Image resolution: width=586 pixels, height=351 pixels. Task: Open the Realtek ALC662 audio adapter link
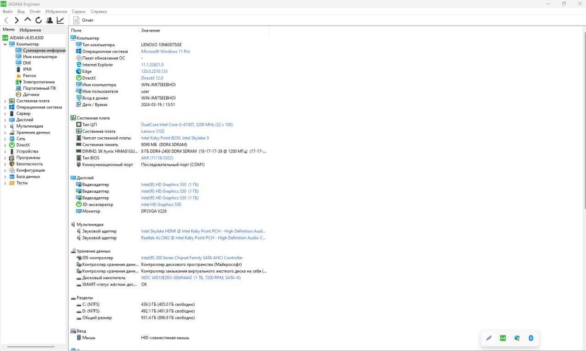203,238
